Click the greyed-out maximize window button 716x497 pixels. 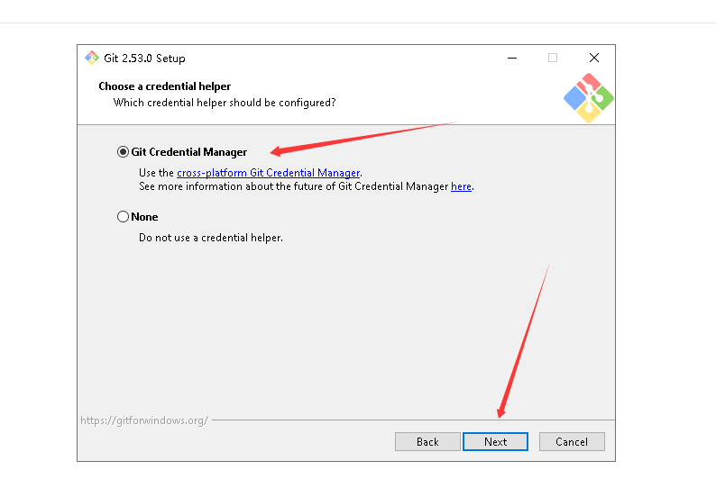[553, 58]
